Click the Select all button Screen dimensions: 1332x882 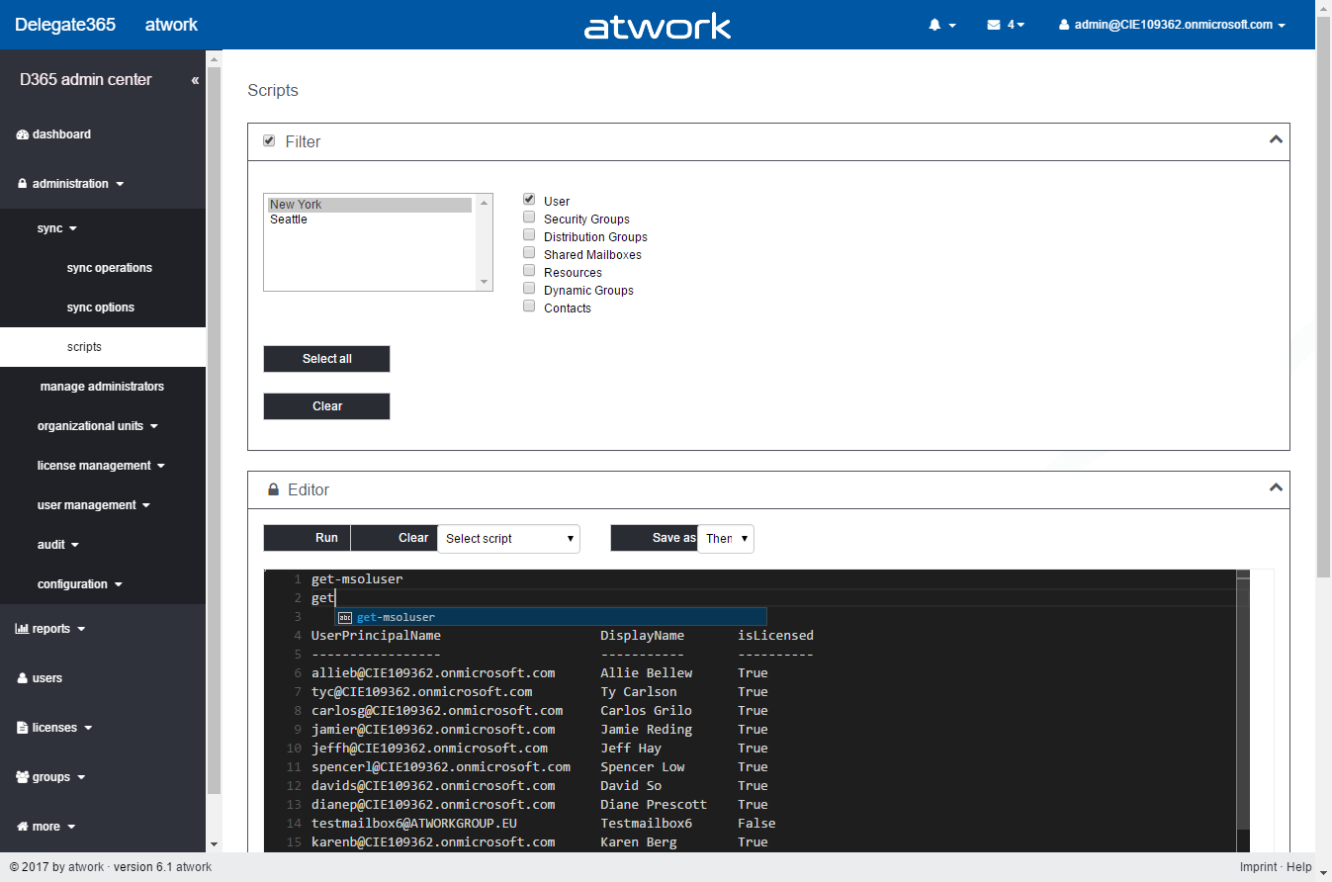(x=326, y=359)
